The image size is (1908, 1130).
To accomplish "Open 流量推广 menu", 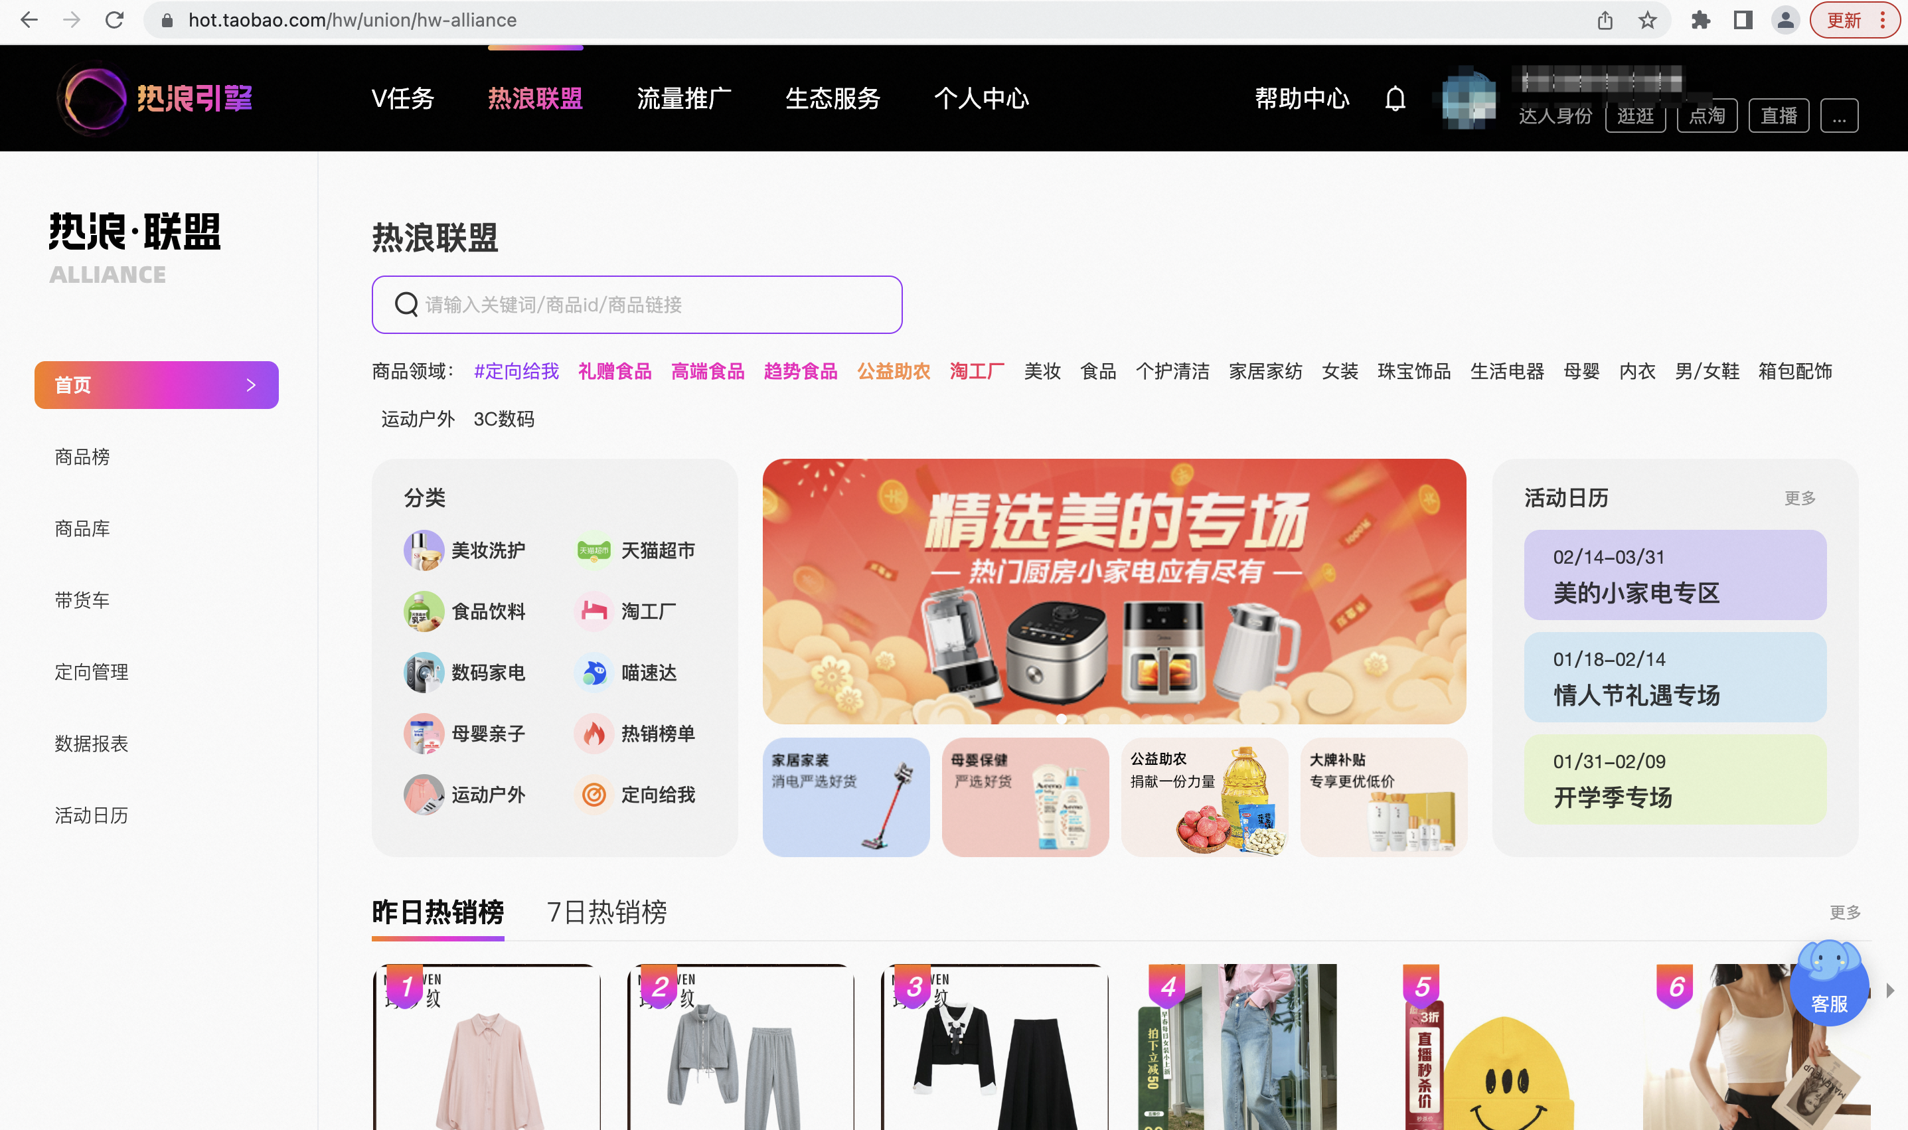I will (684, 99).
